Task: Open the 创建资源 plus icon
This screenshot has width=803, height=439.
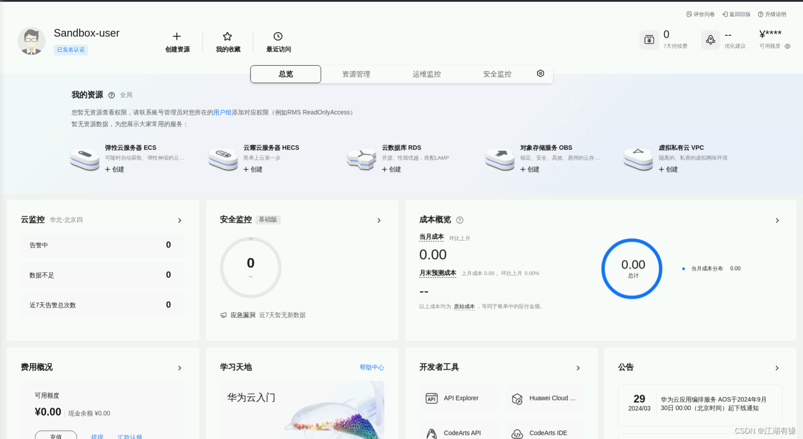Action: (177, 36)
